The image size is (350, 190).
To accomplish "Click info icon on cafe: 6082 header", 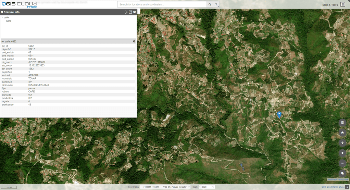I will pyautogui.click(x=134, y=41).
